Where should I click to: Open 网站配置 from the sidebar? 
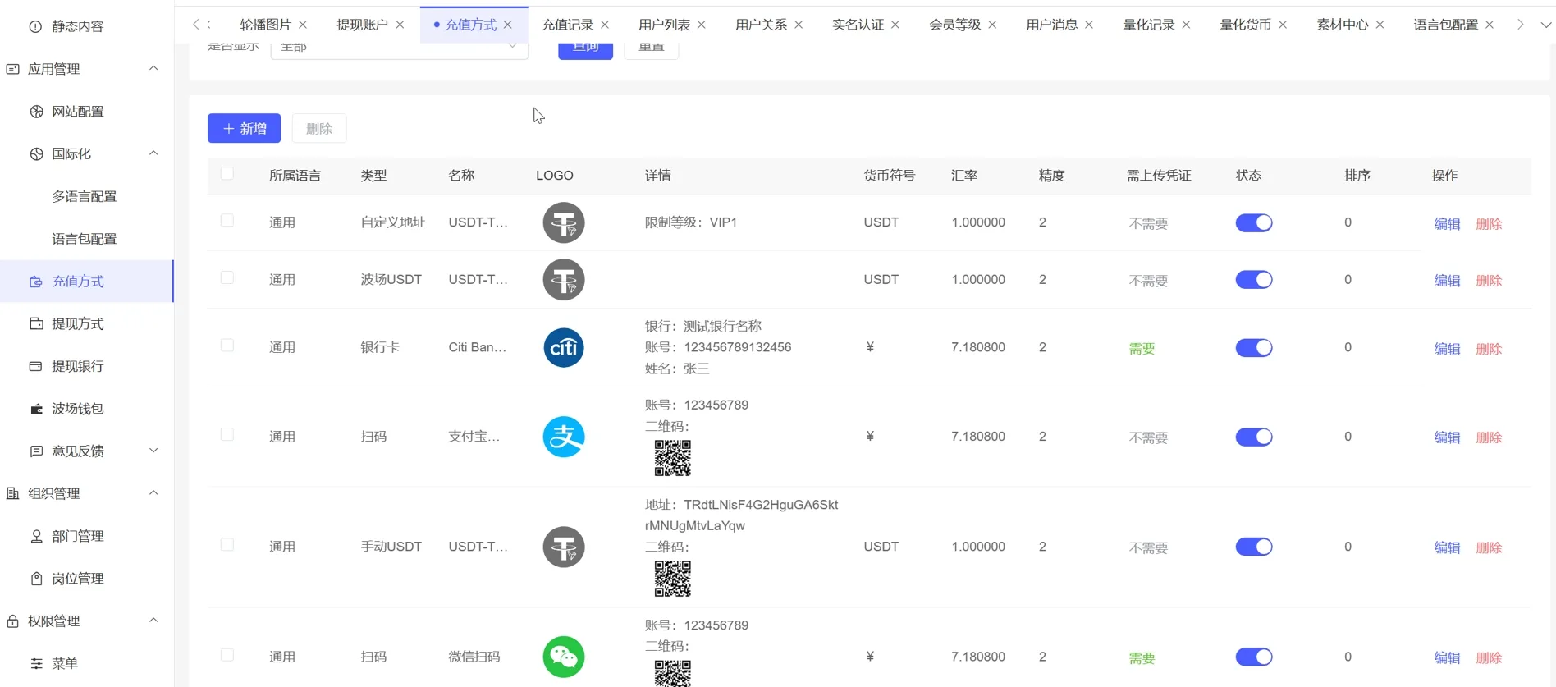click(x=77, y=112)
